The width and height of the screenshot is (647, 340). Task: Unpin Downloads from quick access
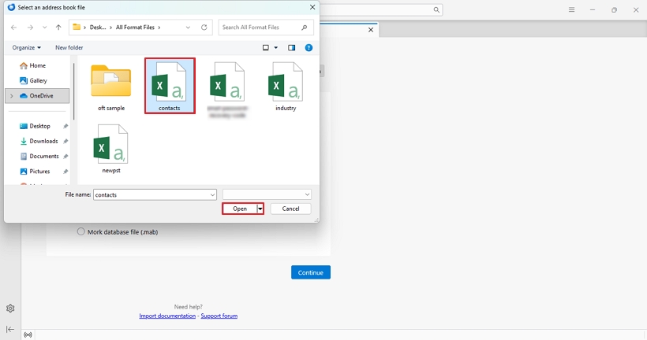65,141
